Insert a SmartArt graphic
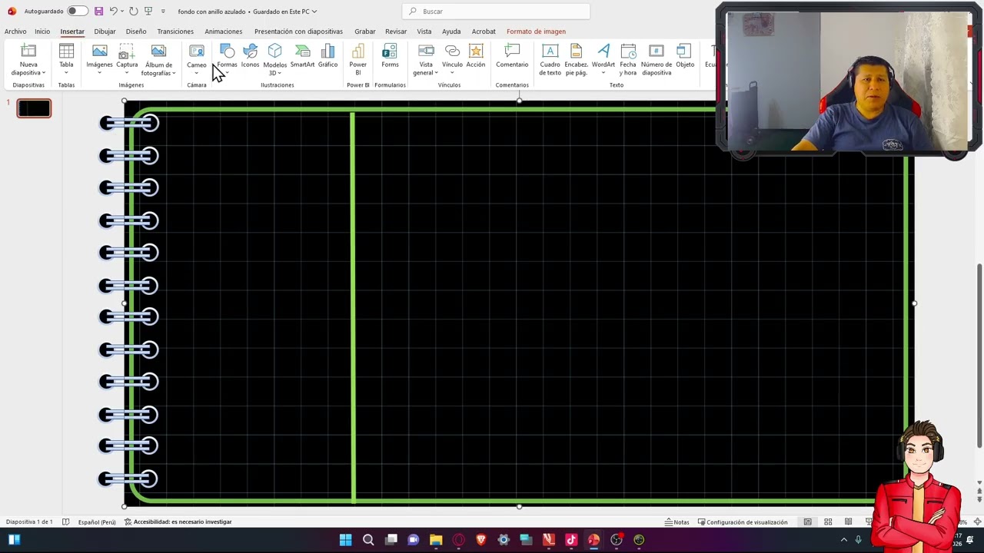Viewport: 984px width, 553px height. [x=302, y=56]
